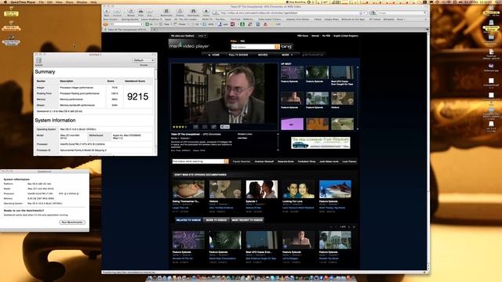502x282 pixels.
Task: Go back using the browser Back button
Action: pyautogui.click(x=107, y=12)
